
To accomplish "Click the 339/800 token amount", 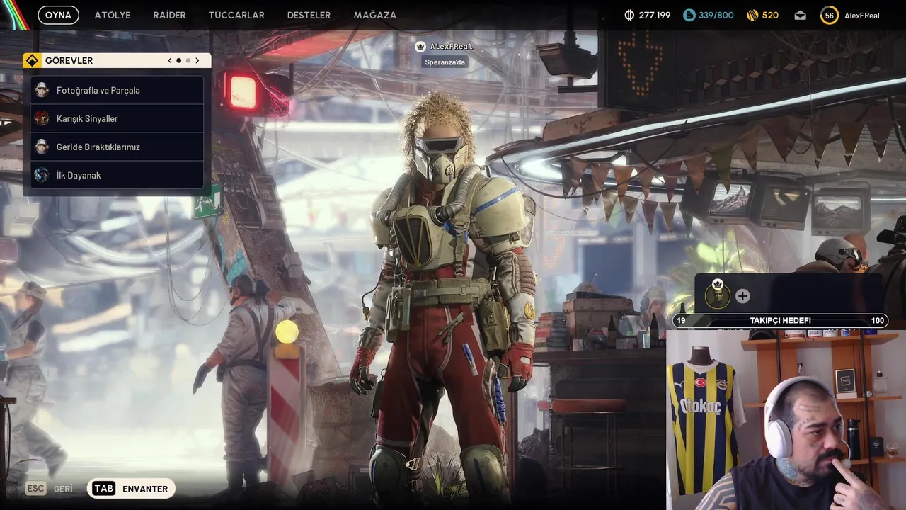I will (716, 15).
